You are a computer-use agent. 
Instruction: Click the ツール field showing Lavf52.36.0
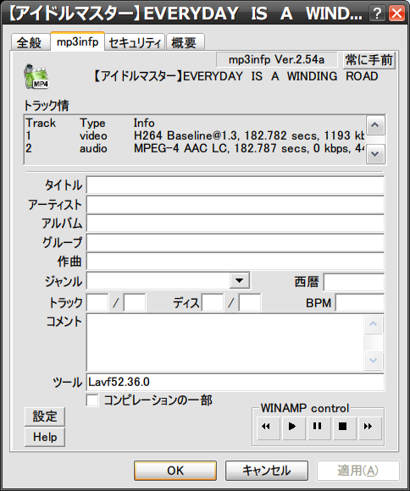pyautogui.click(x=235, y=382)
